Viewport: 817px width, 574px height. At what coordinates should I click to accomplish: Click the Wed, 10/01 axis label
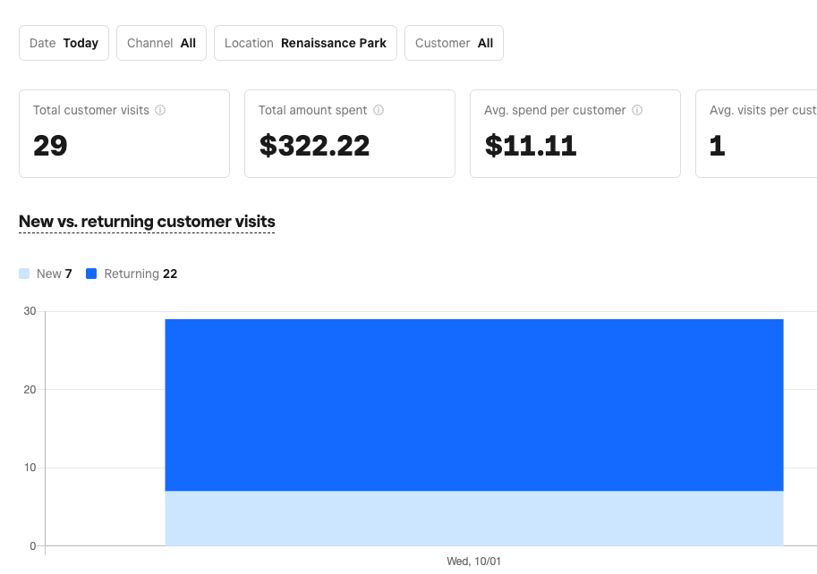pos(474,561)
